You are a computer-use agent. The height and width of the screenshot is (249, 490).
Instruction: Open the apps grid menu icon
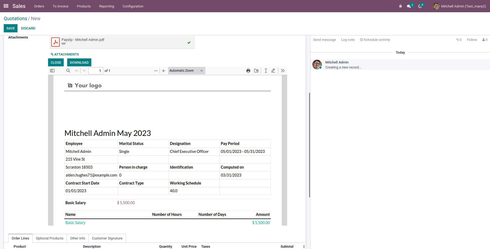[x=6, y=6]
